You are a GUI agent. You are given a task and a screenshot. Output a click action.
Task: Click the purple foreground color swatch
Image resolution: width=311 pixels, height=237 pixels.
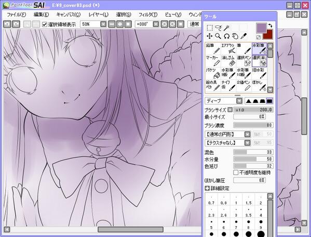point(261,28)
